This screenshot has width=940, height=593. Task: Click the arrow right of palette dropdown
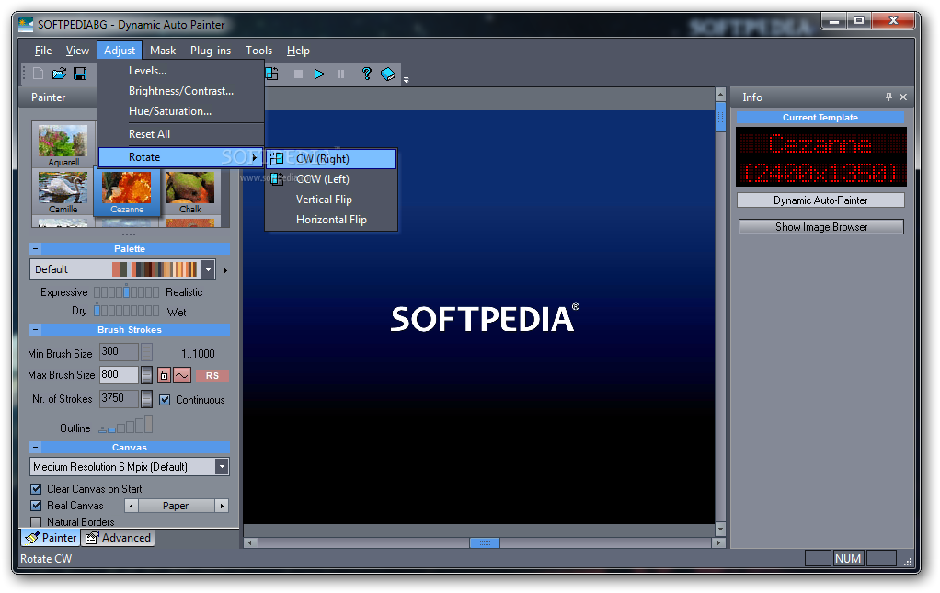coord(224,270)
